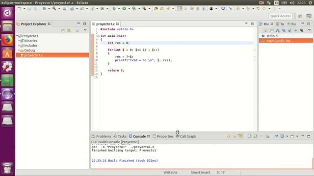Click Collapse All icon in Outline toolbar
314x176 pixels.
pyautogui.click(x=272, y=30)
